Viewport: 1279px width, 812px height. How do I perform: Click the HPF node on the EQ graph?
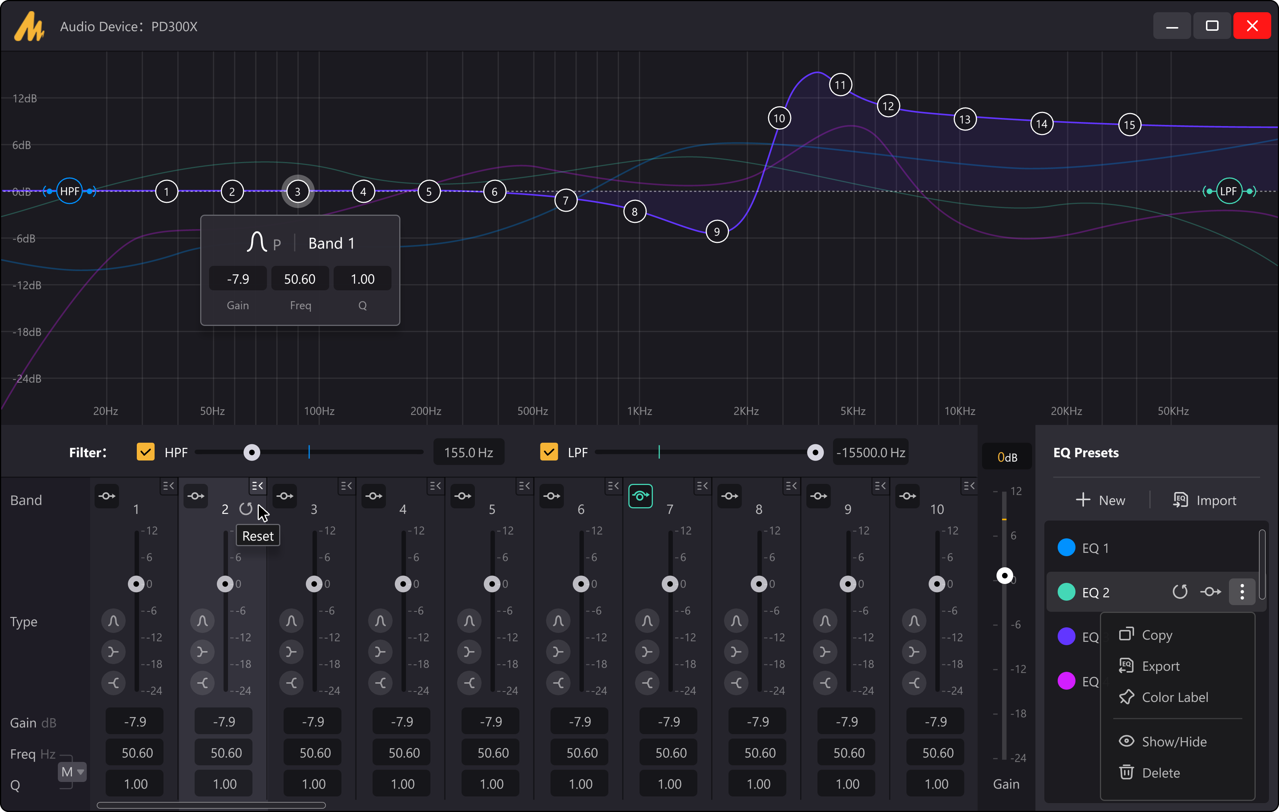pos(70,191)
